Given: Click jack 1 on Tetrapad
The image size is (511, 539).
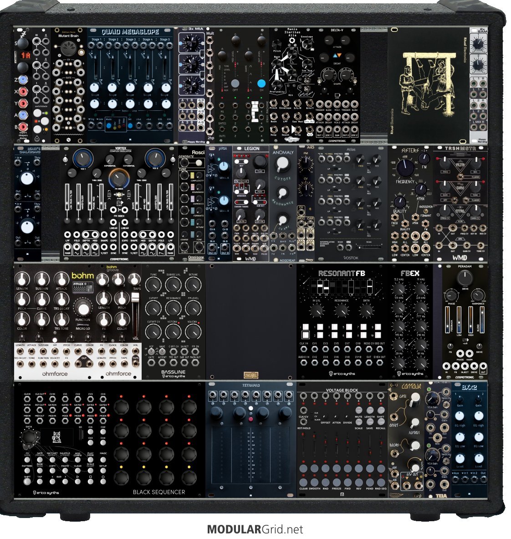Looking at the screenshot, I should tap(213, 395).
